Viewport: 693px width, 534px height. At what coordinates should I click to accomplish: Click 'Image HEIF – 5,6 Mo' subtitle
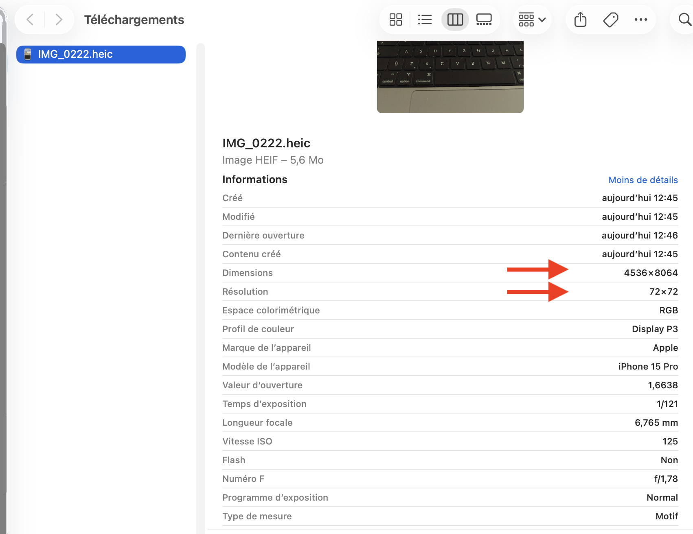coord(273,160)
